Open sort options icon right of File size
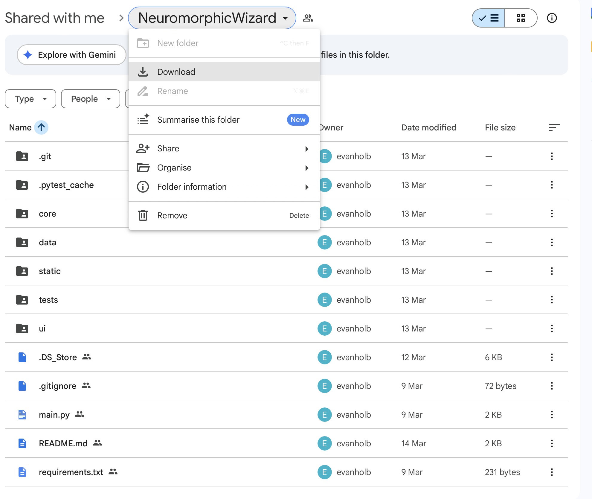Image resolution: width=592 pixels, height=499 pixels. pyautogui.click(x=554, y=127)
